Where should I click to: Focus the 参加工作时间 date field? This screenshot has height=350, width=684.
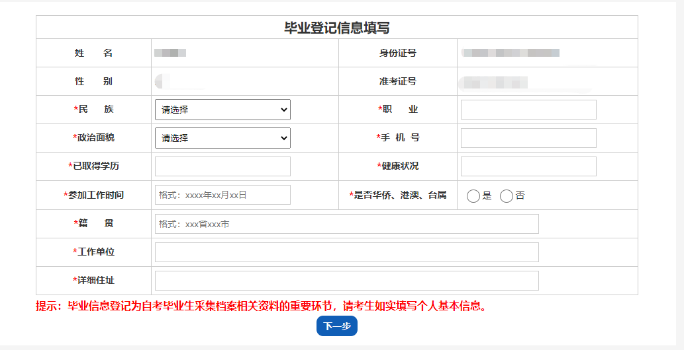pos(222,195)
